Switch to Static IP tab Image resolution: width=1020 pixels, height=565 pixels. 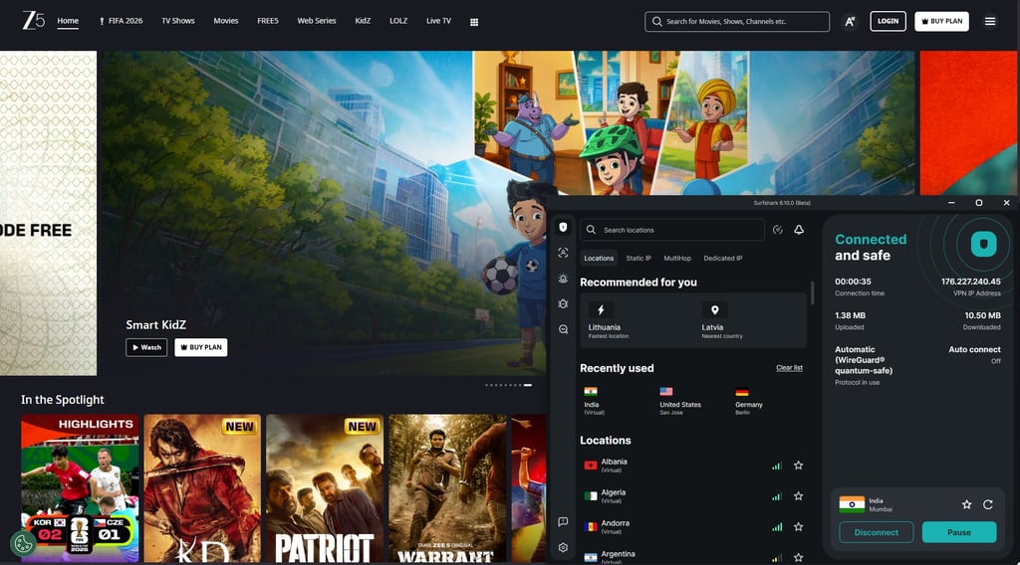[638, 259]
